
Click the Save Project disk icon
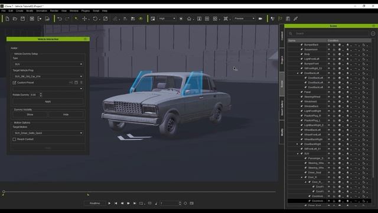22,18
